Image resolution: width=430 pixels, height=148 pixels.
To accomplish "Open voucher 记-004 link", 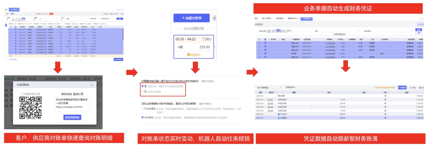I will pos(270,107).
